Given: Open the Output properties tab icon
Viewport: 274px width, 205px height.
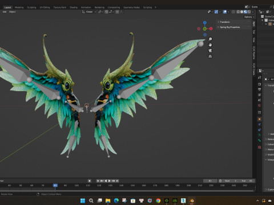Looking at the screenshot, I should coord(260,89).
